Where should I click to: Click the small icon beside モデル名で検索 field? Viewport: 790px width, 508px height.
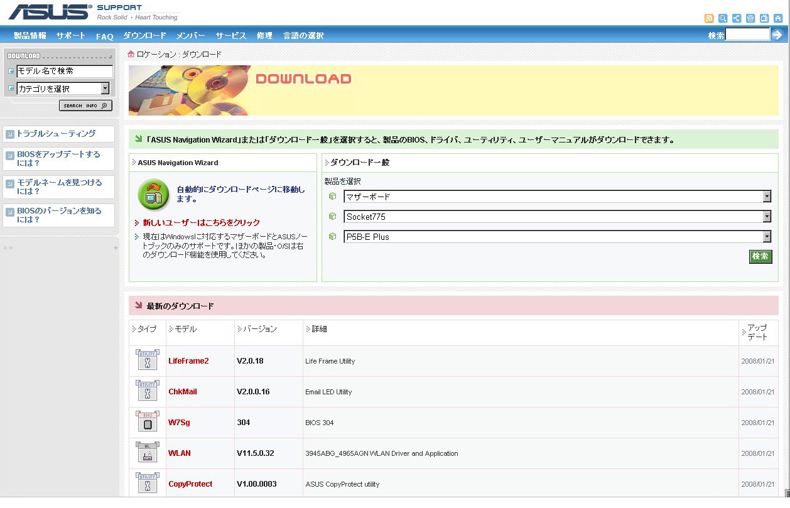(x=11, y=72)
